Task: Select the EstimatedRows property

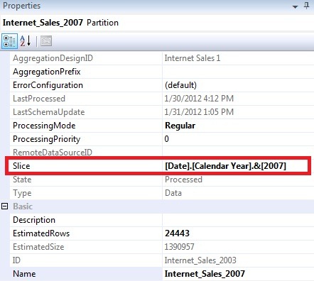Action: [x=41, y=233]
